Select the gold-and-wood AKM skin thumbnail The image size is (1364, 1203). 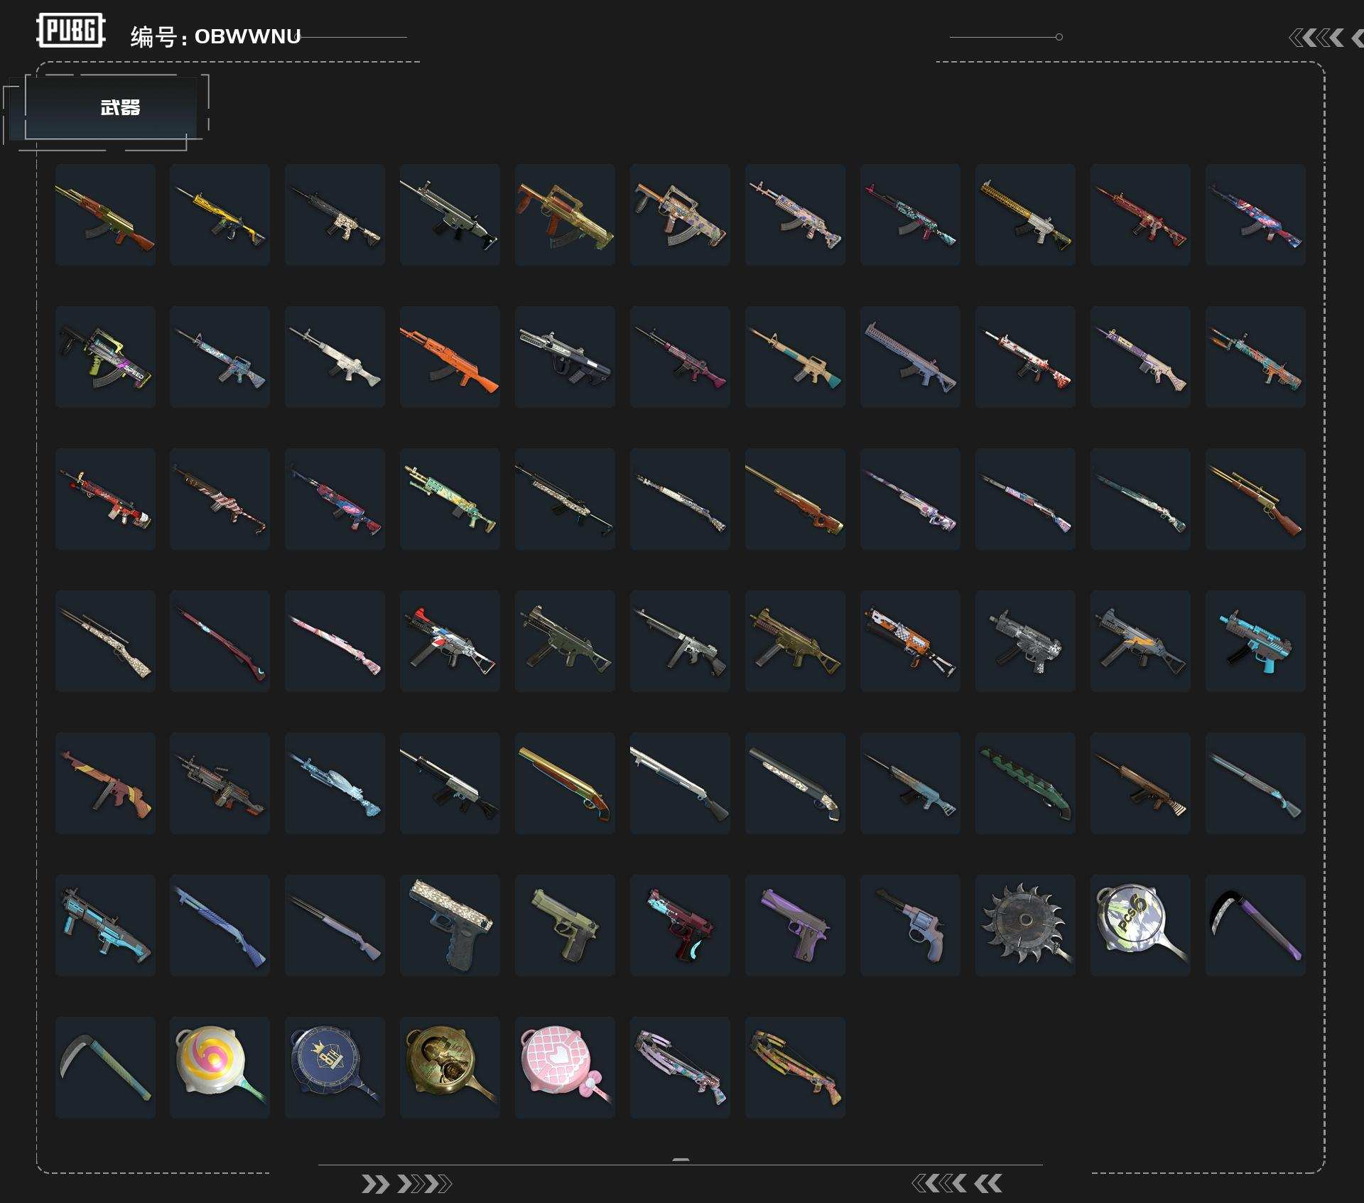pyautogui.click(x=105, y=215)
